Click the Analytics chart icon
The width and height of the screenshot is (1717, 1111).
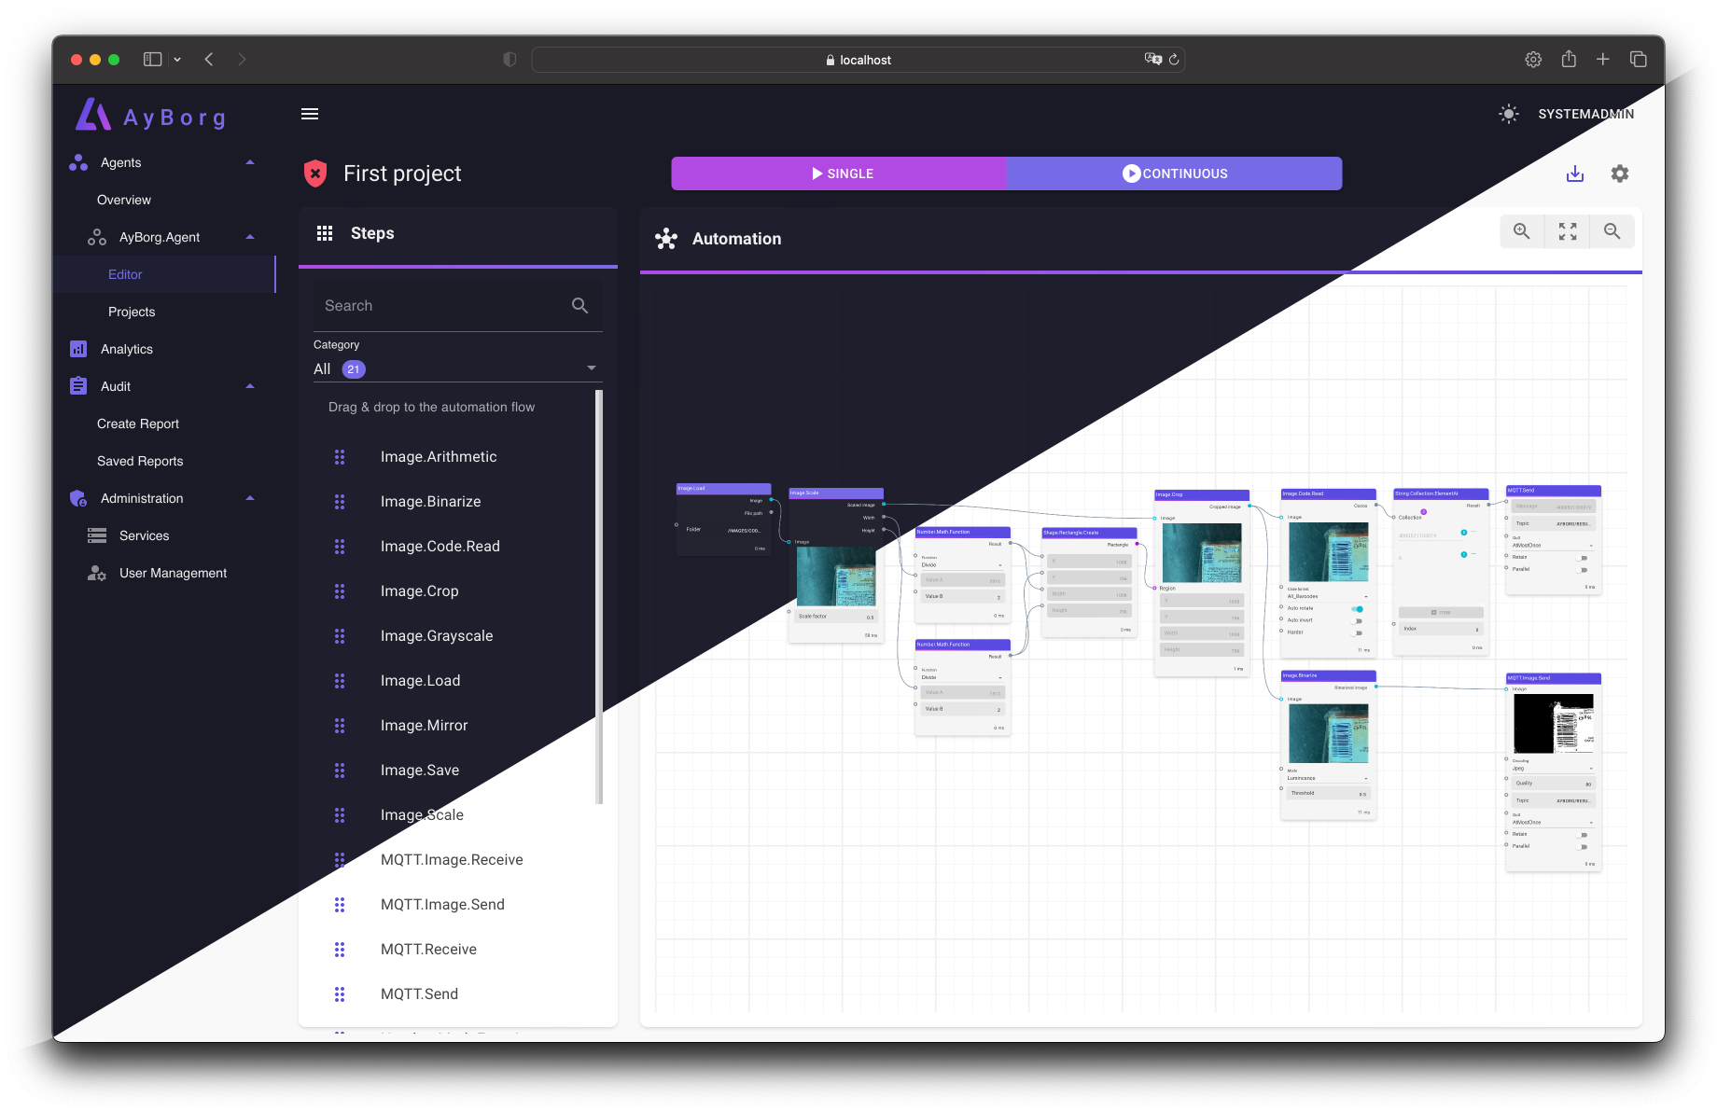(x=78, y=349)
